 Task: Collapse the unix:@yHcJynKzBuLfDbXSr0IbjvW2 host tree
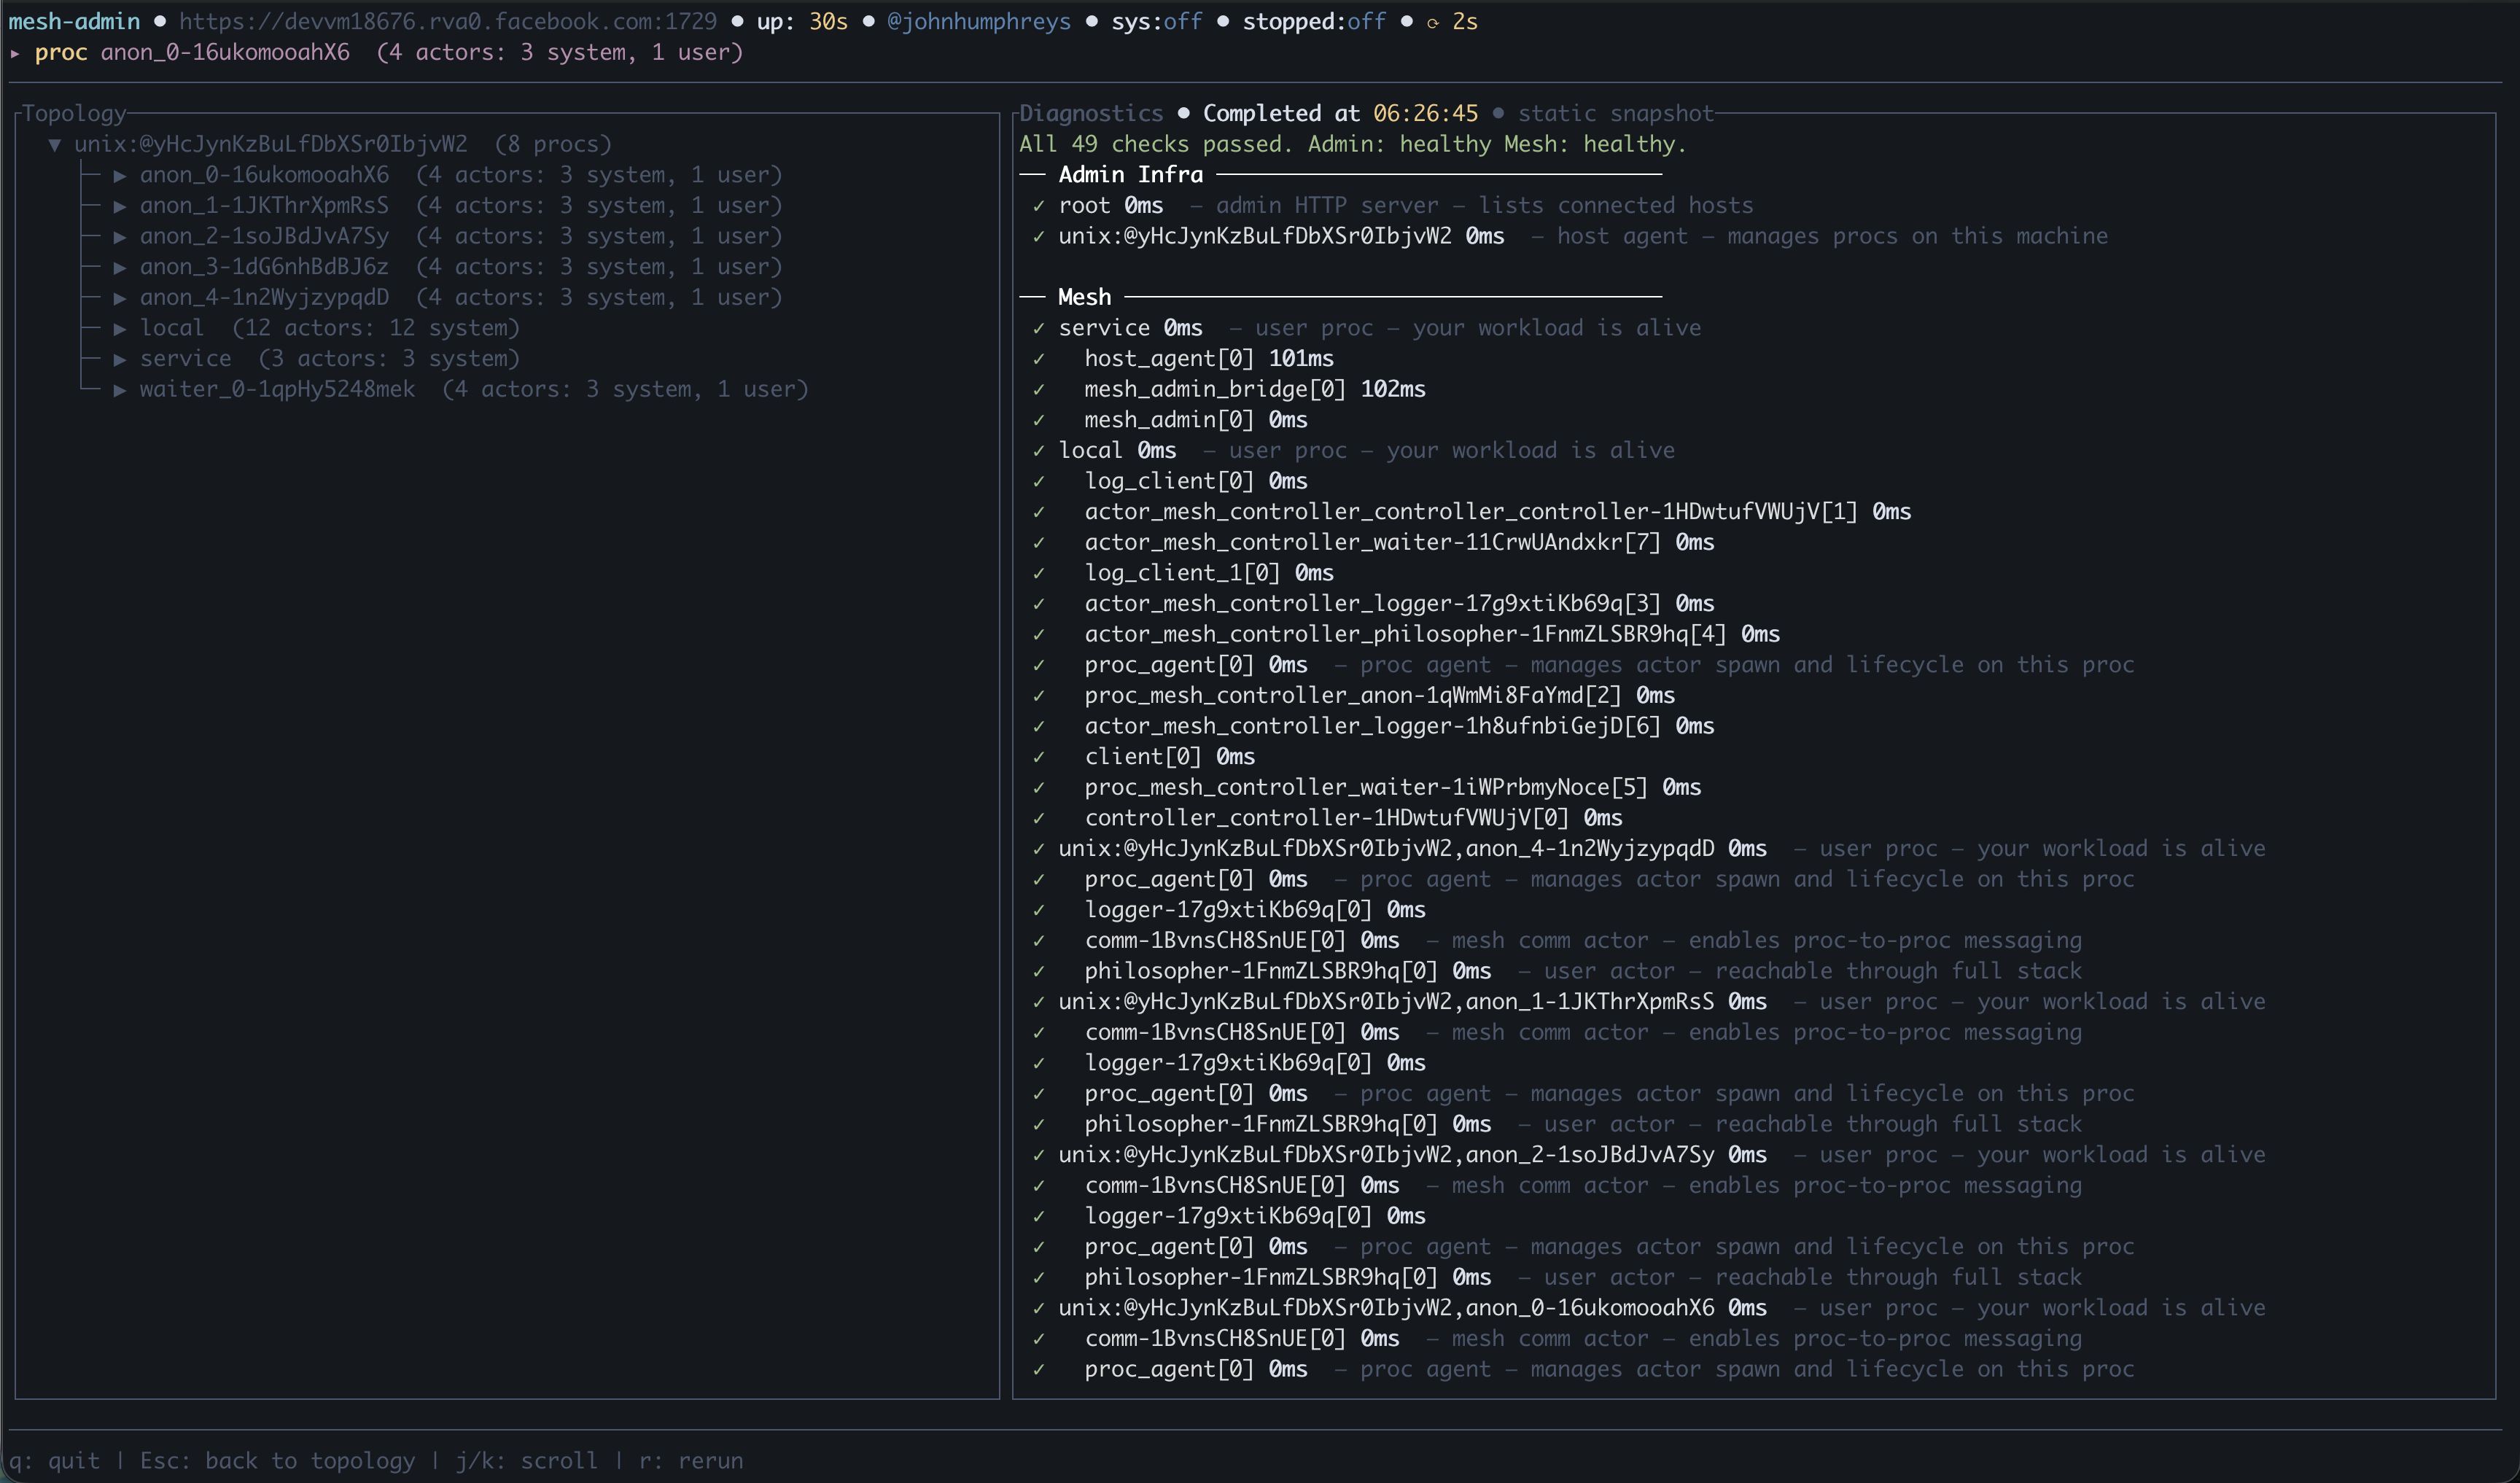click(55, 144)
